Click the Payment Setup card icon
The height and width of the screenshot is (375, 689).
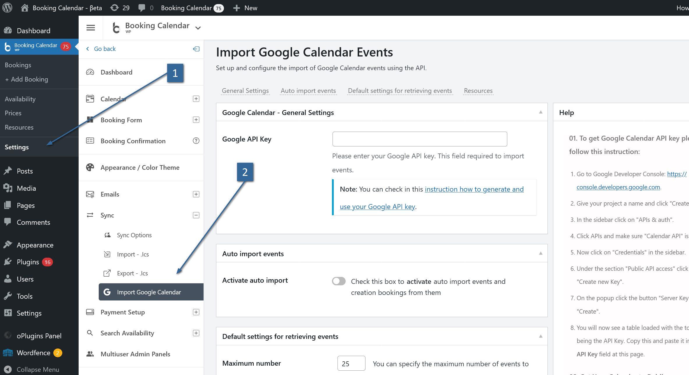click(90, 312)
